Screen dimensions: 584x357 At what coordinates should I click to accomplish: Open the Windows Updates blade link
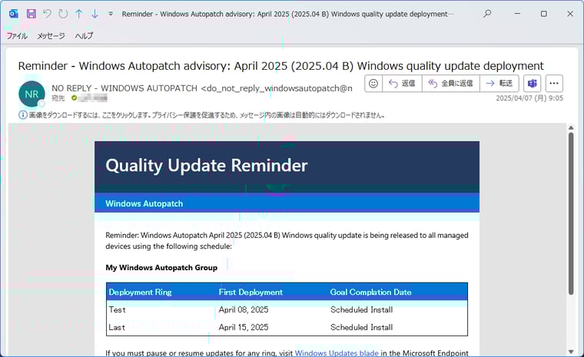[337, 353]
